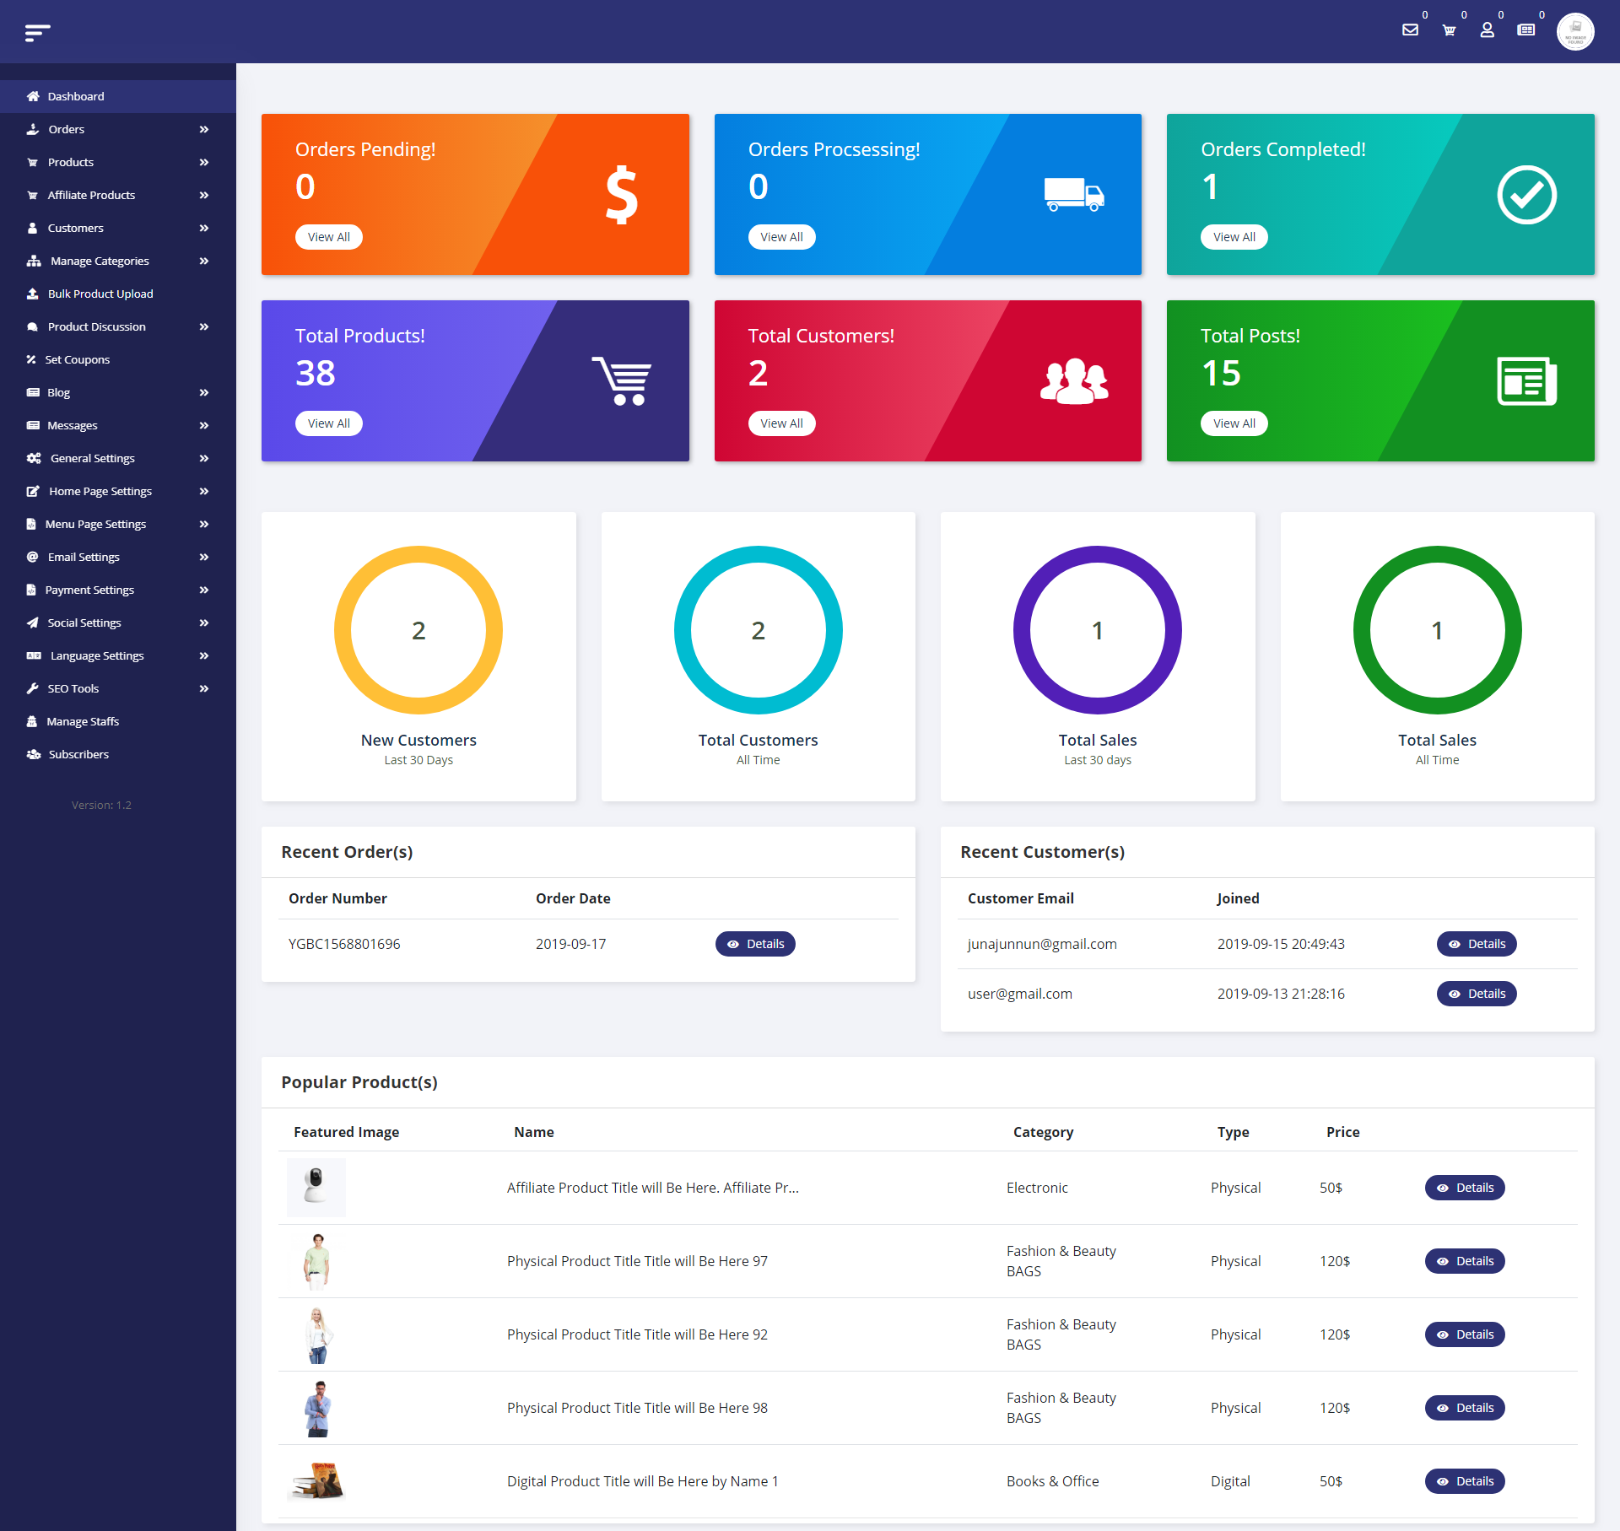
Task: Expand the Orders sidebar menu arrow
Action: click(203, 129)
